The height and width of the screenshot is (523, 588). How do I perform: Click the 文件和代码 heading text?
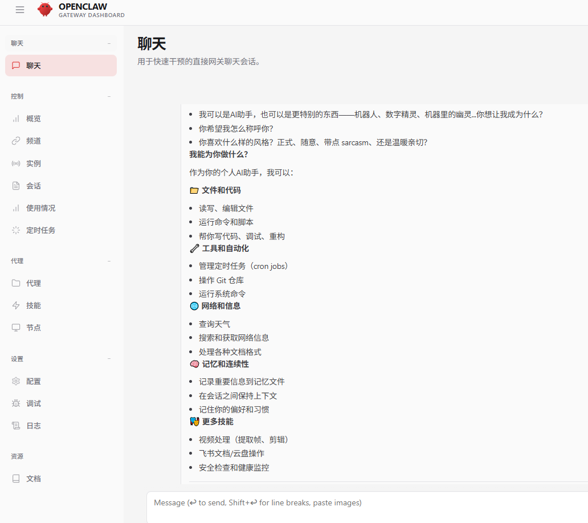(x=221, y=190)
